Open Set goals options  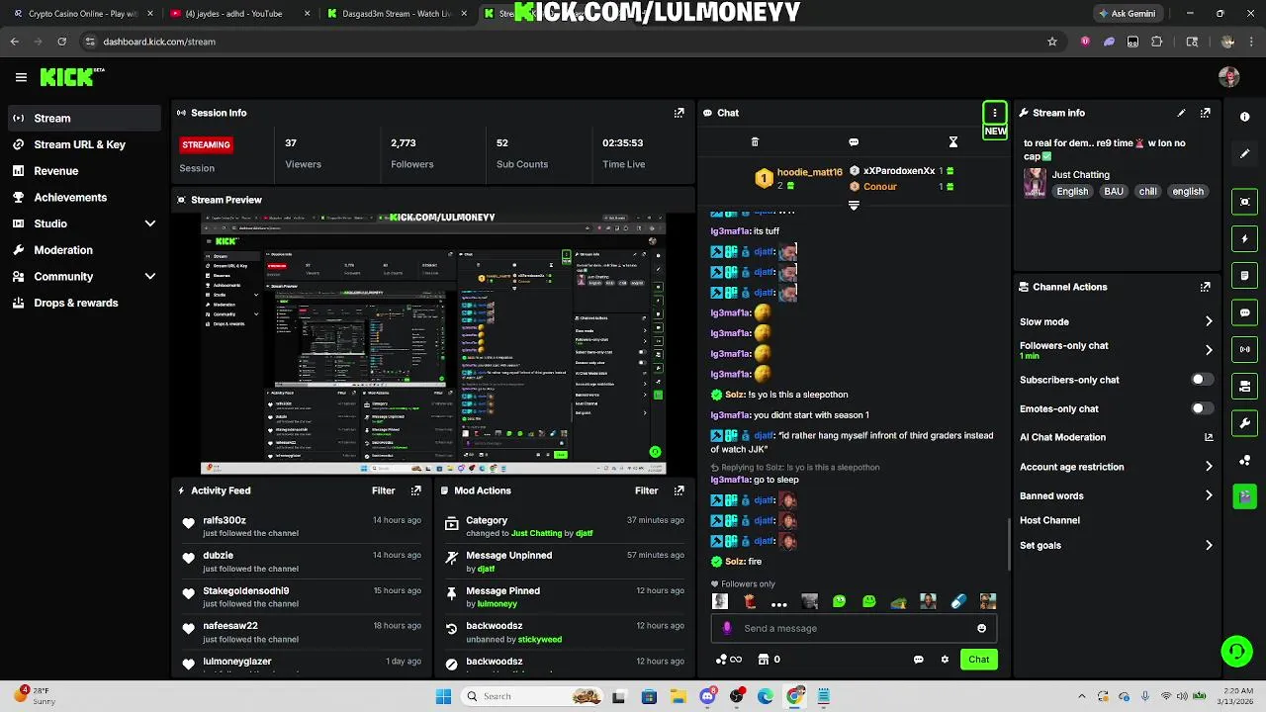(x=1116, y=545)
